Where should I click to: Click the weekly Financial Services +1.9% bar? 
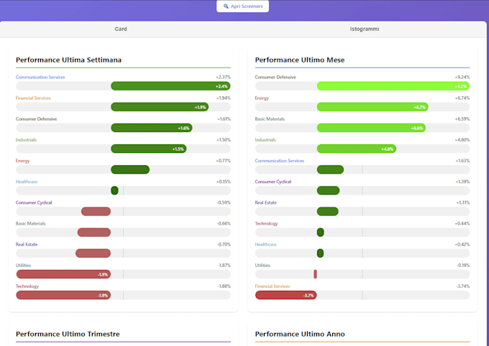point(160,107)
